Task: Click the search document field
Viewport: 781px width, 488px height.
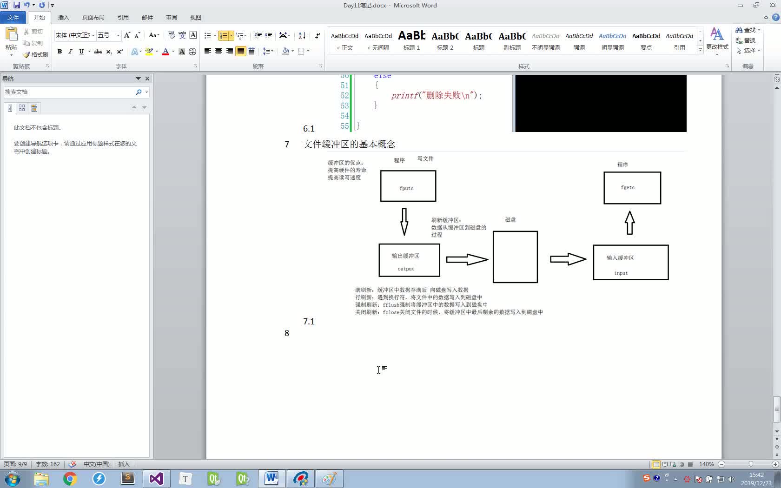Action: click(x=69, y=92)
